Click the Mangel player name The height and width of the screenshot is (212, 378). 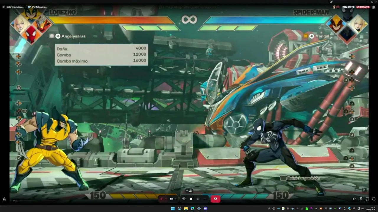pos(322,36)
